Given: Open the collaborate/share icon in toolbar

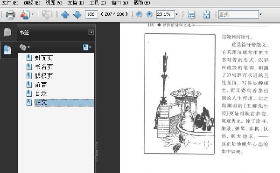Looking at the screenshot, I should point(25,14).
